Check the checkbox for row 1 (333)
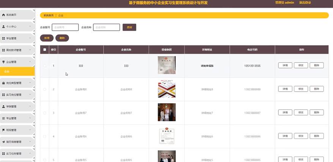 pos(45,66)
